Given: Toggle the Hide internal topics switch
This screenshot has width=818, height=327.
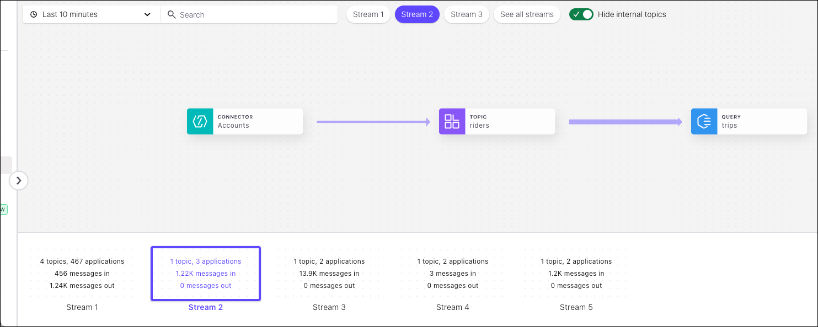Looking at the screenshot, I should [581, 15].
